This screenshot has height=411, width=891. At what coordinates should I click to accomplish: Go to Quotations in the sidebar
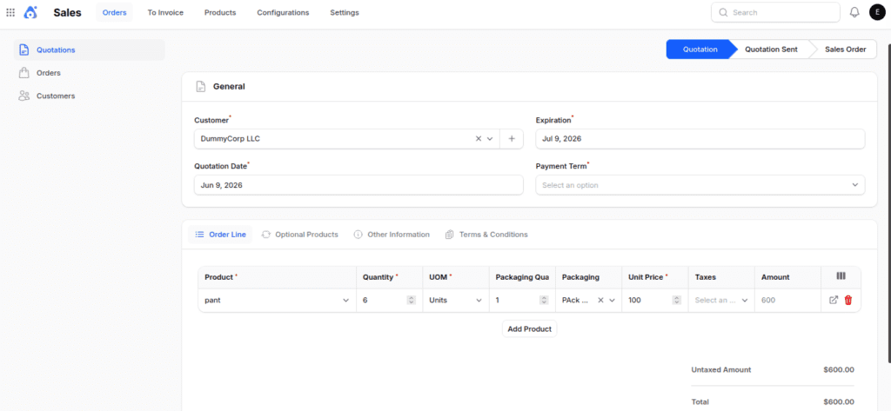click(90, 50)
